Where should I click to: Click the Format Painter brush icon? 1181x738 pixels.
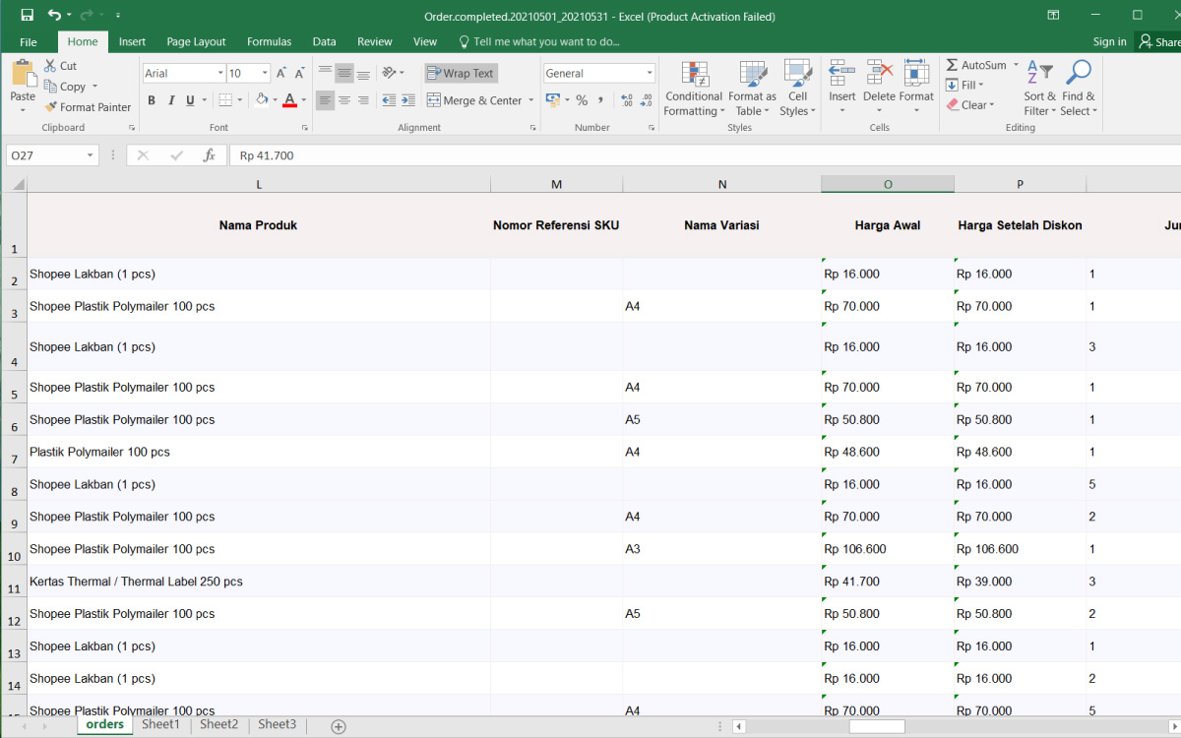tap(51, 107)
